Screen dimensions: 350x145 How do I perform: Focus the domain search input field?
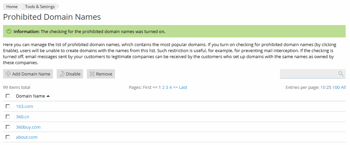click(x=308, y=74)
